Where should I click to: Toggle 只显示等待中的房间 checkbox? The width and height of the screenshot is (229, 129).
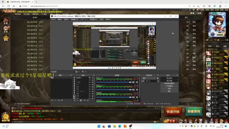(15, 104)
